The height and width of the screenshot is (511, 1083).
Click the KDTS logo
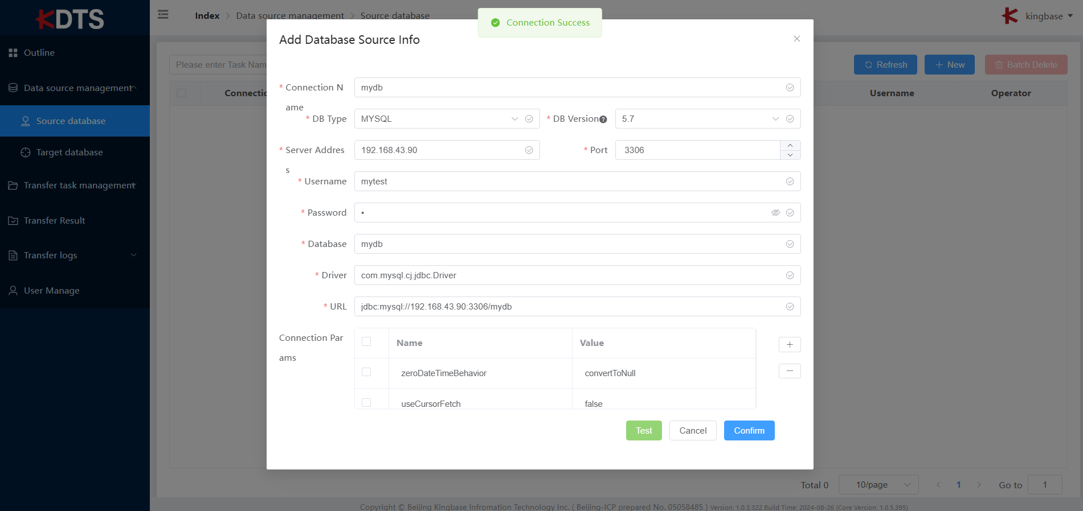[x=70, y=19]
